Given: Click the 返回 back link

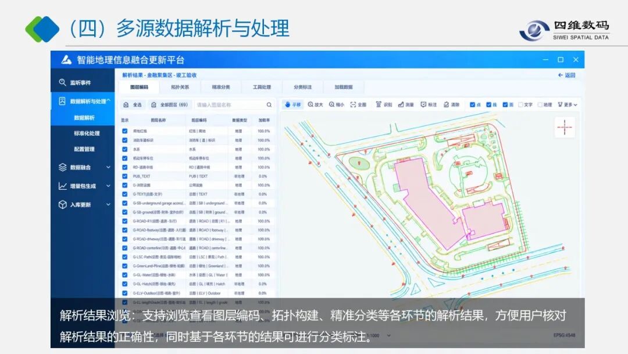Looking at the screenshot, I should tap(570, 75).
